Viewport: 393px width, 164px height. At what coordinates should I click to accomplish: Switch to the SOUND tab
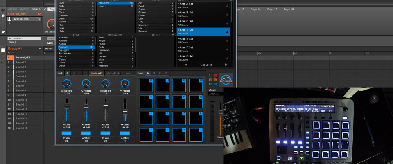click(x=36, y=9)
